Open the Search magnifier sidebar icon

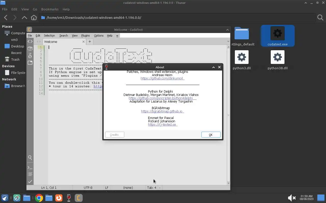30,158
